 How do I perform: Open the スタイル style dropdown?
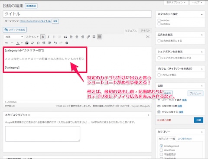click(x=32, y=37)
